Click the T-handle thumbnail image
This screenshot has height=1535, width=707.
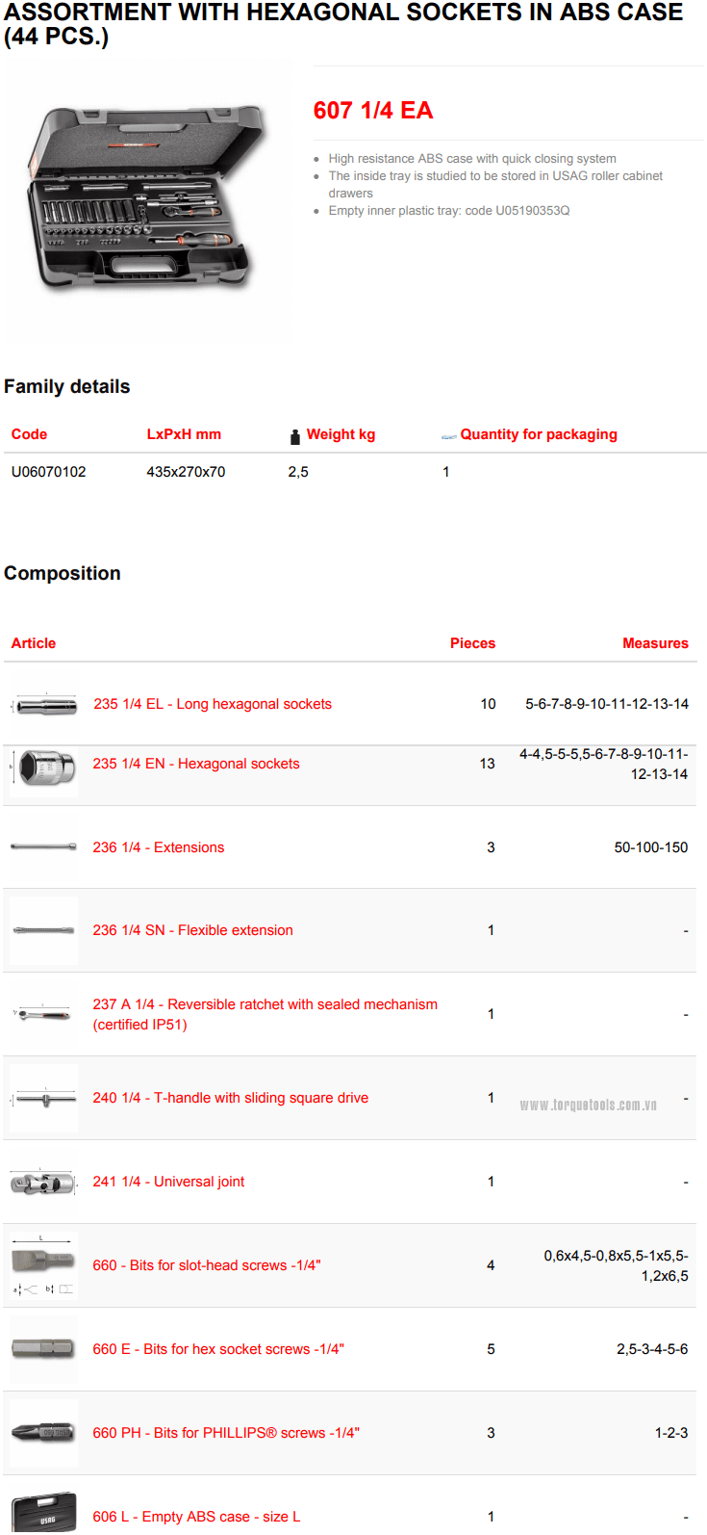[x=43, y=1098]
